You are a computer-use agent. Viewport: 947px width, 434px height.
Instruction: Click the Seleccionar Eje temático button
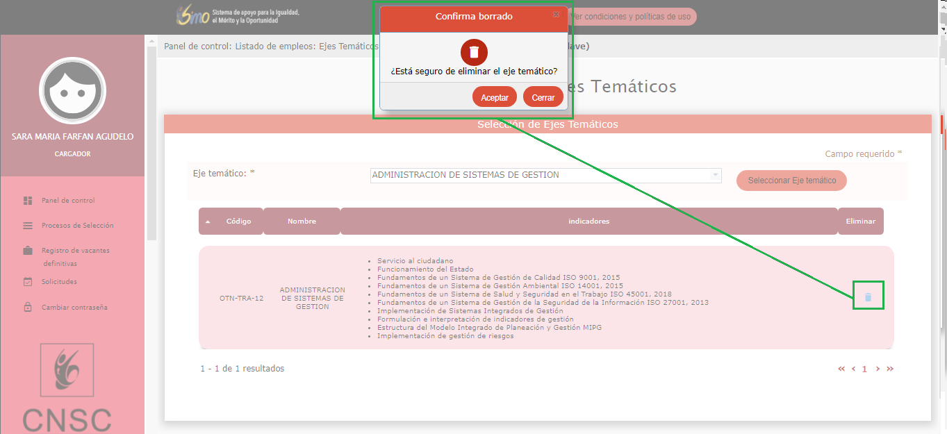coord(791,181)
